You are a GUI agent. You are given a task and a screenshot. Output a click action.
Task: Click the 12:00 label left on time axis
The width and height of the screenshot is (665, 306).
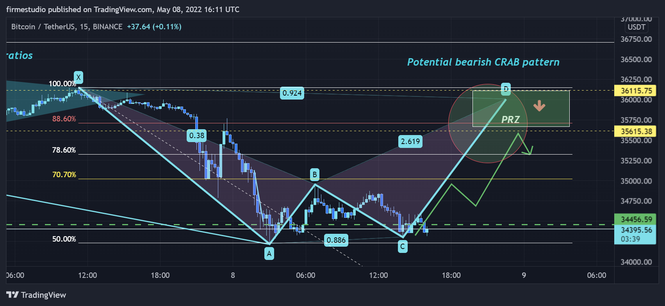click(87, 275)
